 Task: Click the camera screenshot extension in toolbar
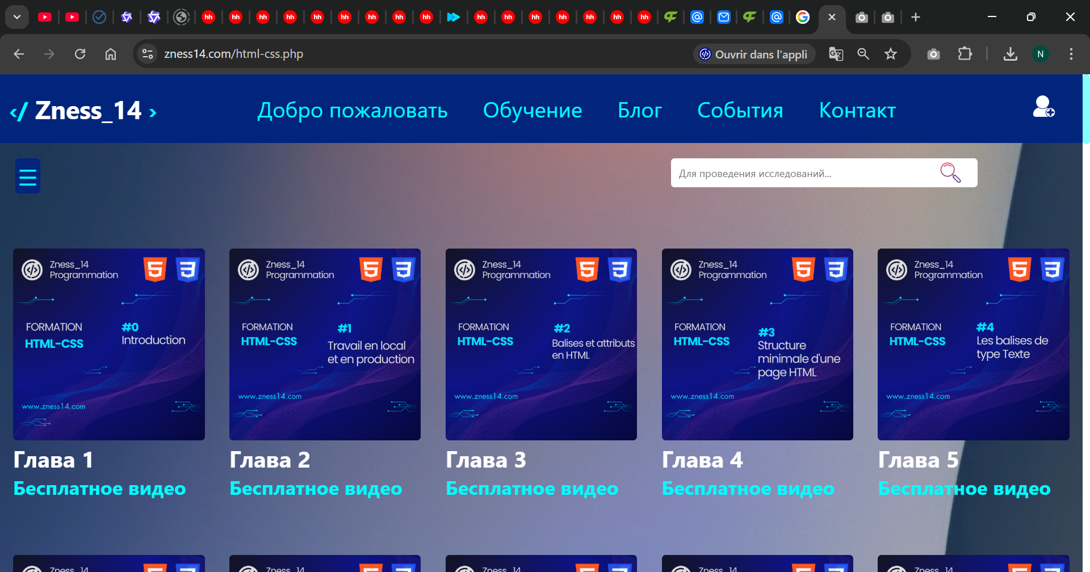pyautogui.click(x=933, y=54)
